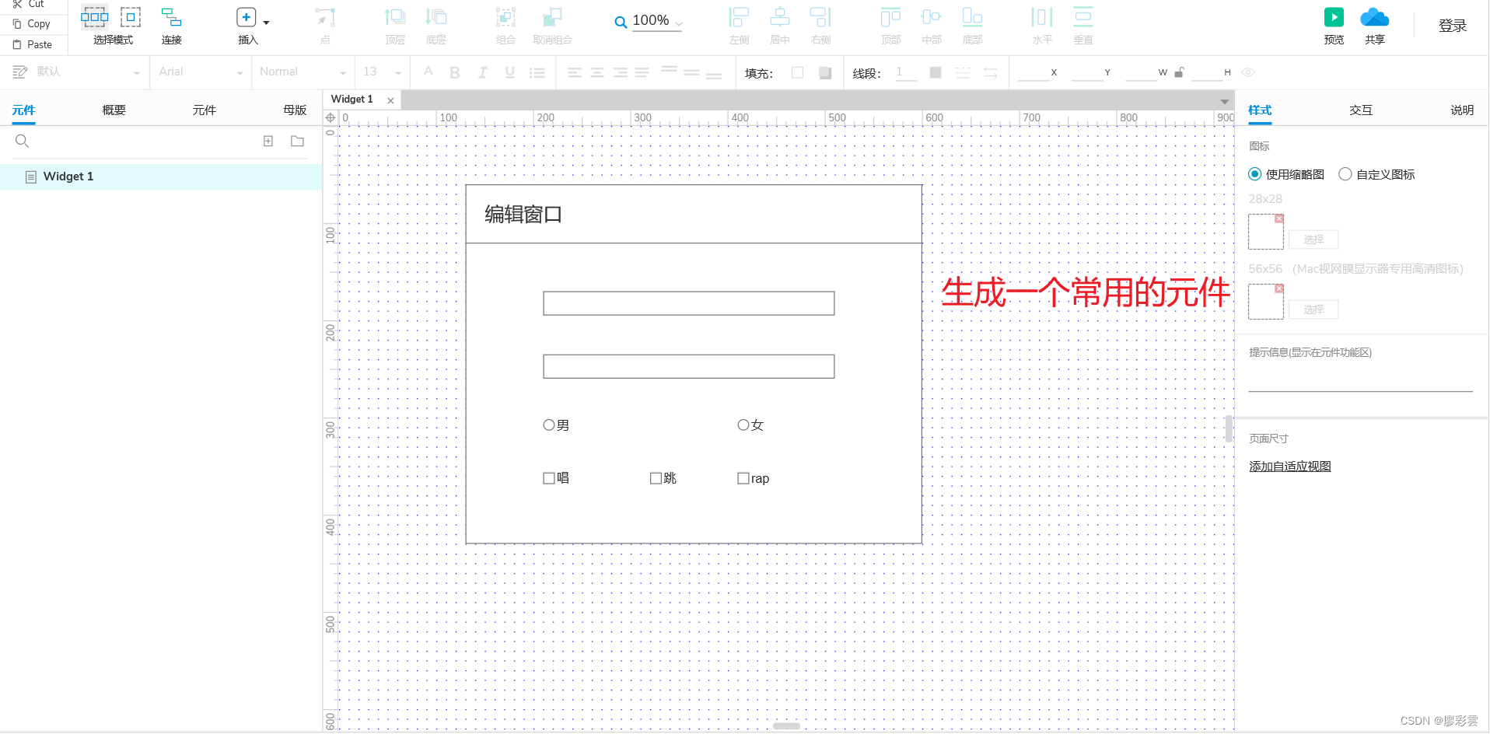Switch to the 交互 panel tab
Viewport: 1490px width, 734px height.
1360,110
